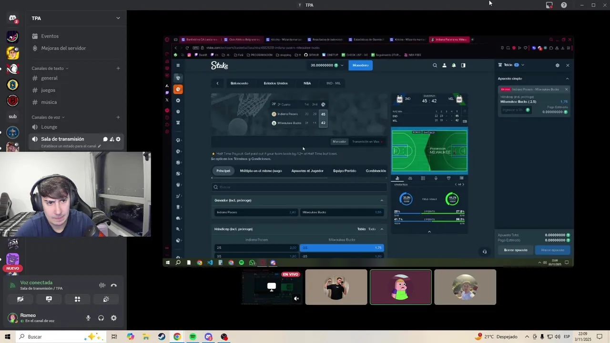The image size is (610, 343).
Task: Select the pink cartoon avatar participant tile
Action: pos(401,287)
